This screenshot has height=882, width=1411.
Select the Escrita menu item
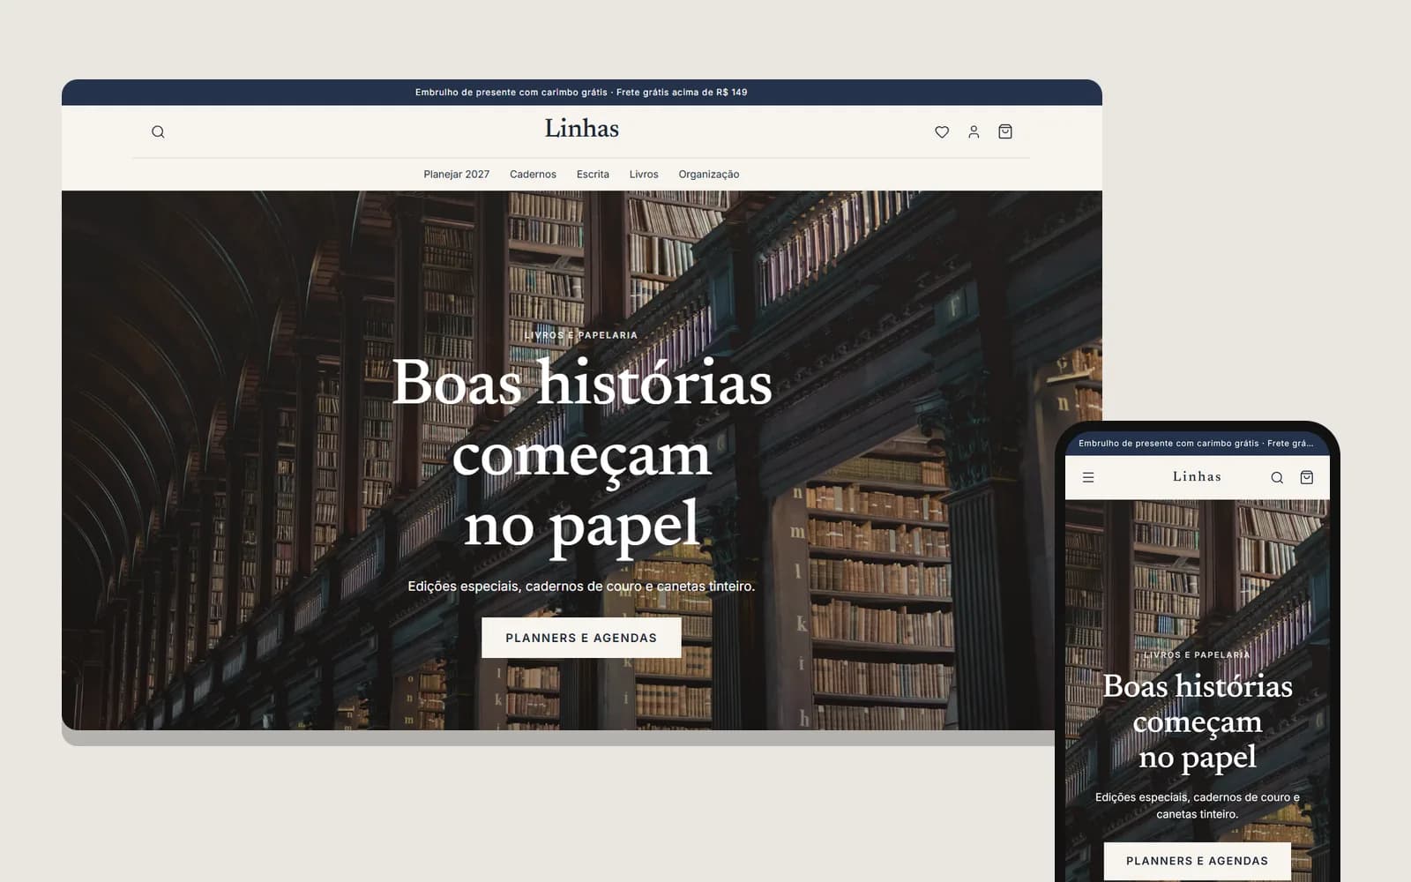(593, 174)
